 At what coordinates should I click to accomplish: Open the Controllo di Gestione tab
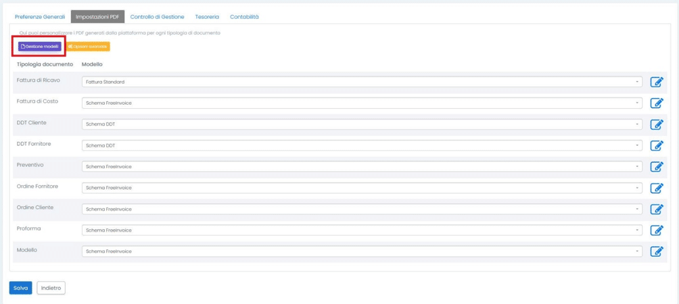click(x=157, y=17)
